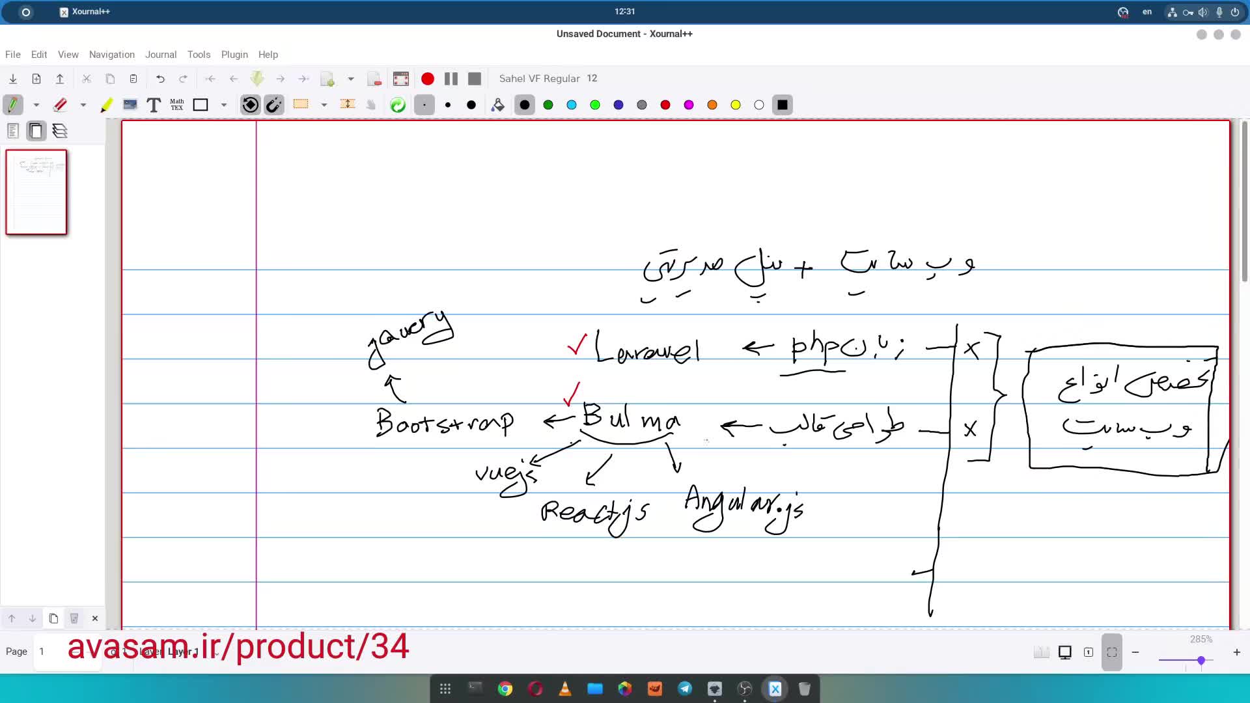Open the Pen tool options dropdown arrow
This screenshot has height=703, width=1250.
[x=36, y=105]
